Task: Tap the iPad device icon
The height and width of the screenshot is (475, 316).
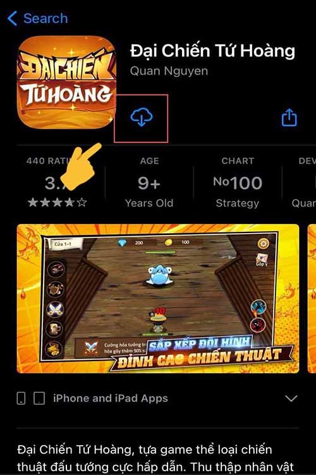Action: [39, 398]
